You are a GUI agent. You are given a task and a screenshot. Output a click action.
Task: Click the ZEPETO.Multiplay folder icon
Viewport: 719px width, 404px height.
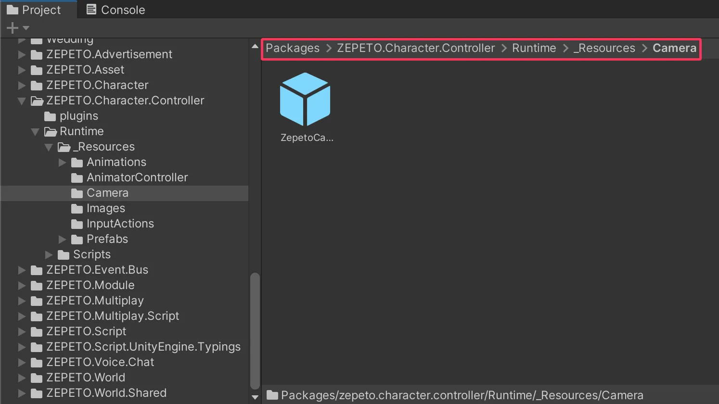37,301
